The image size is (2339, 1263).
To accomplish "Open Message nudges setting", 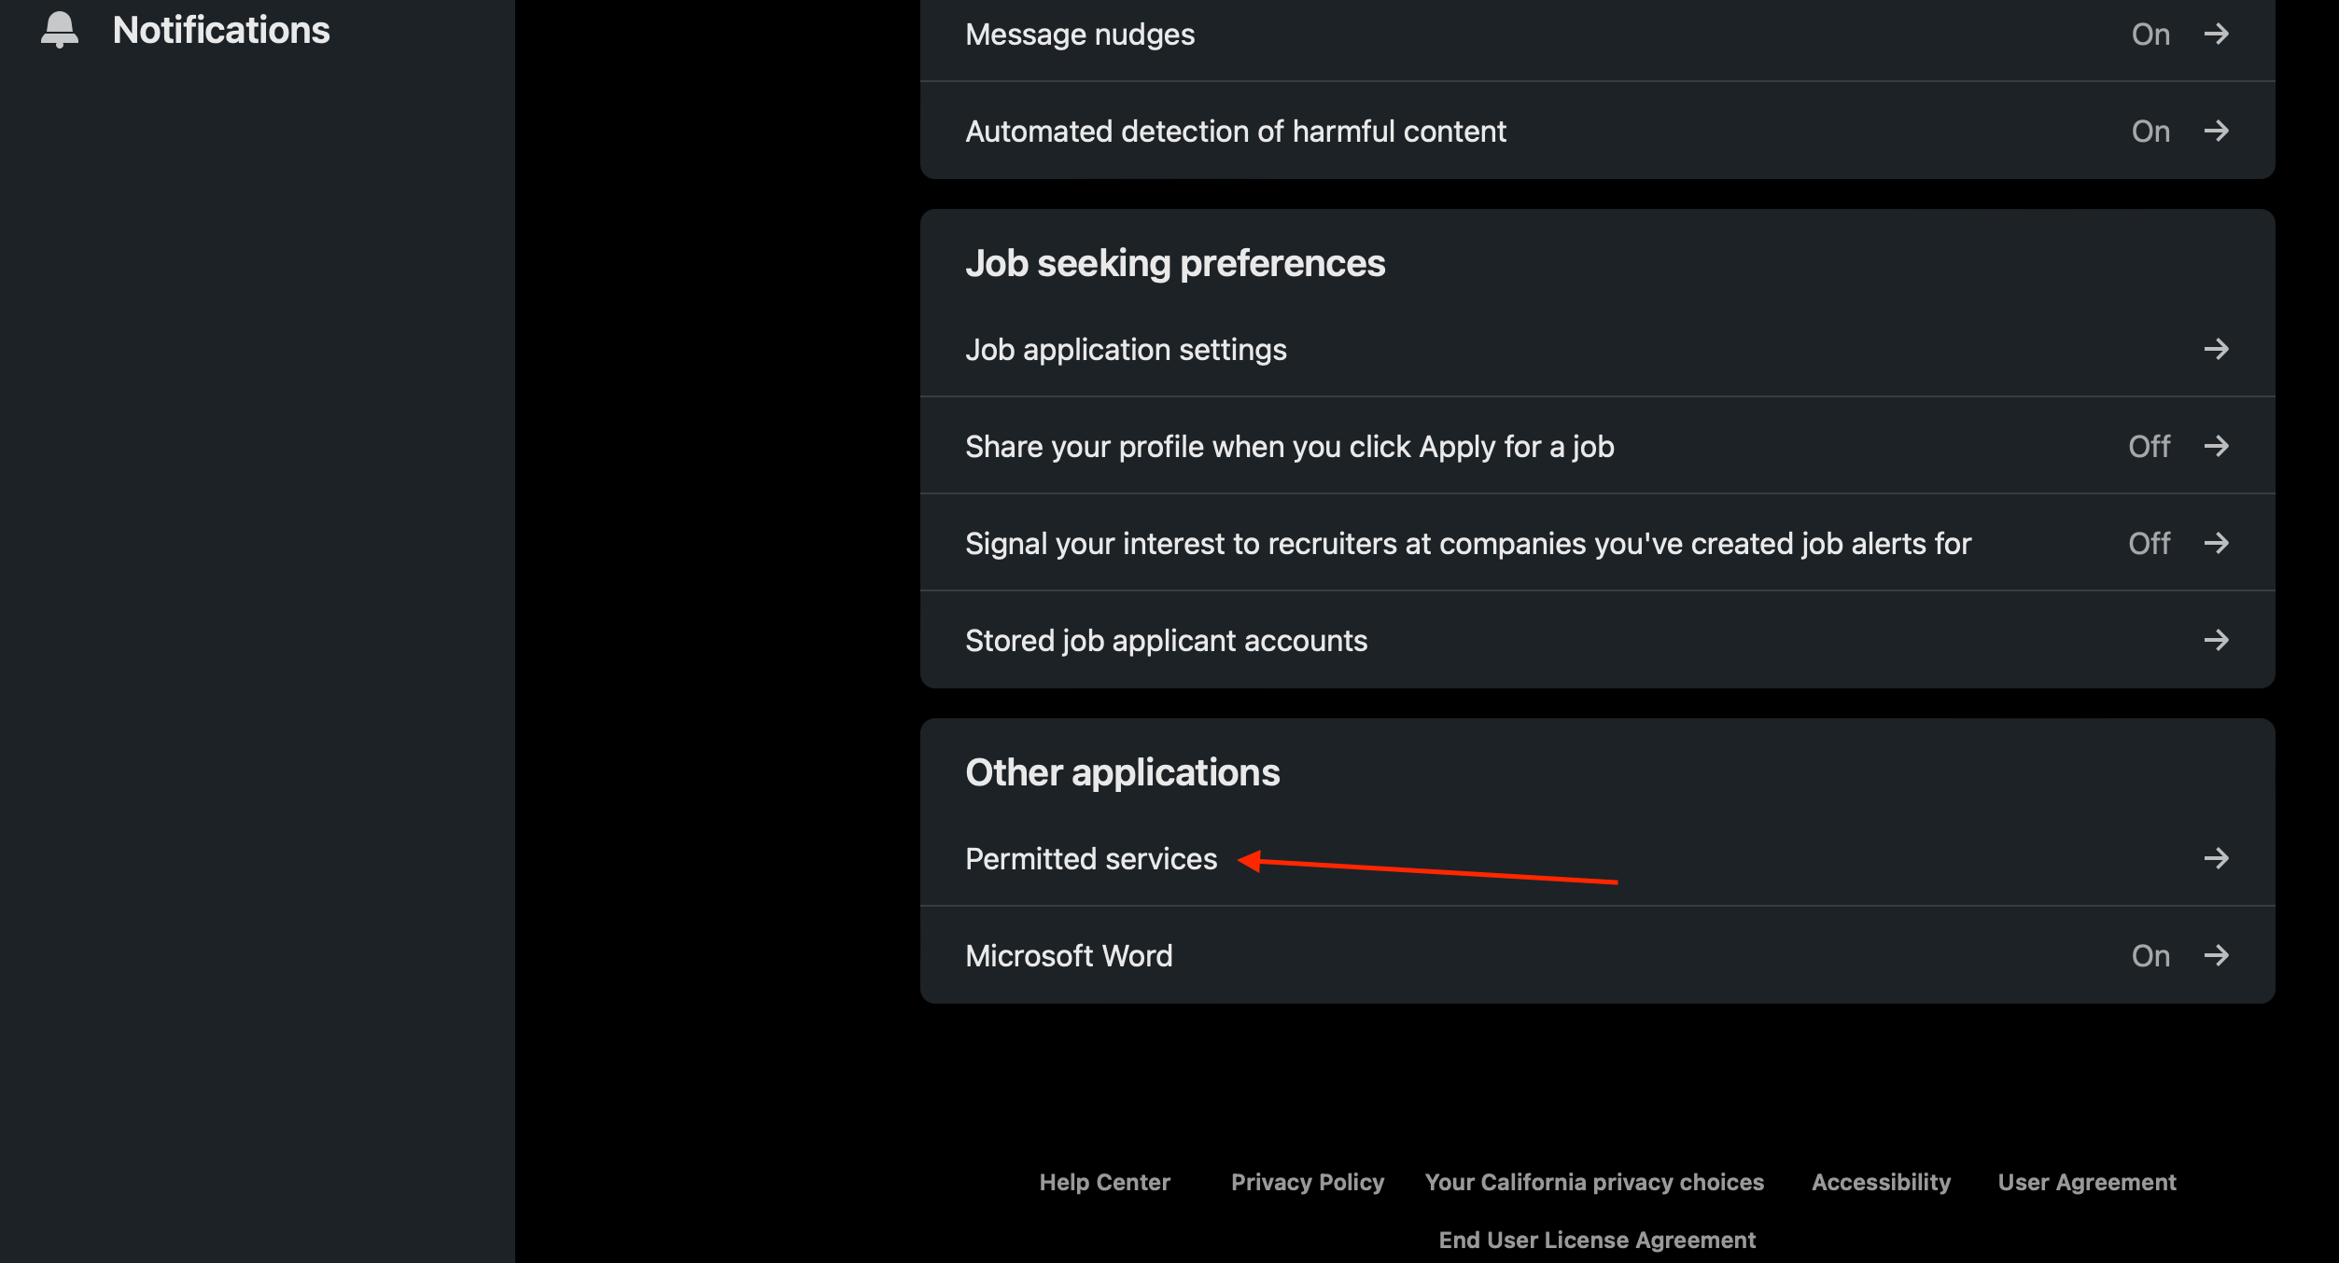I will coord(1597,35).
